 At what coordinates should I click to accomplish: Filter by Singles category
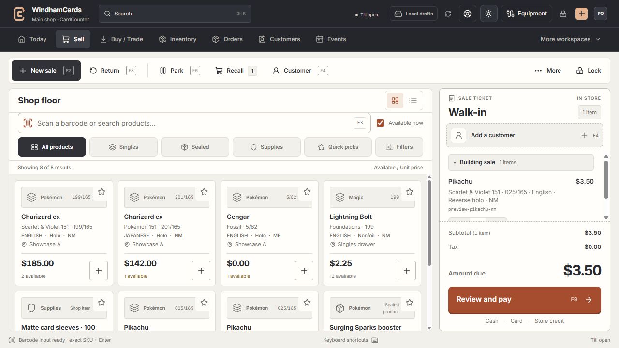(123, 147)
